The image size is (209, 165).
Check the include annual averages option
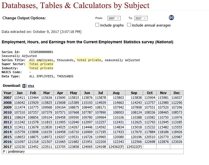coord(129,25)
